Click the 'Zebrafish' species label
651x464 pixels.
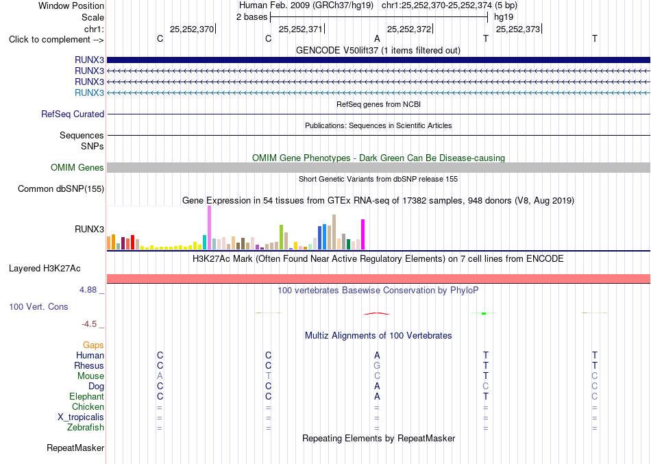(x=86, y=427)
